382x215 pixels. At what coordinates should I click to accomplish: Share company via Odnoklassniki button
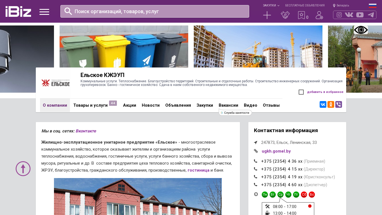pos(331,104)
